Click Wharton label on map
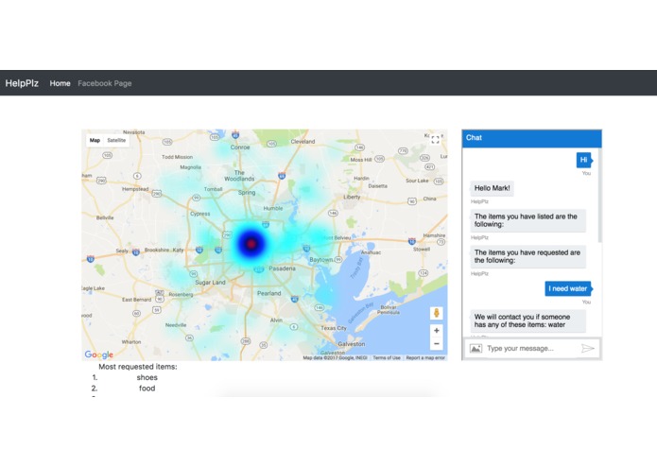Image resolution: width=657 pixels, height=467 pixels. point(131,342)
